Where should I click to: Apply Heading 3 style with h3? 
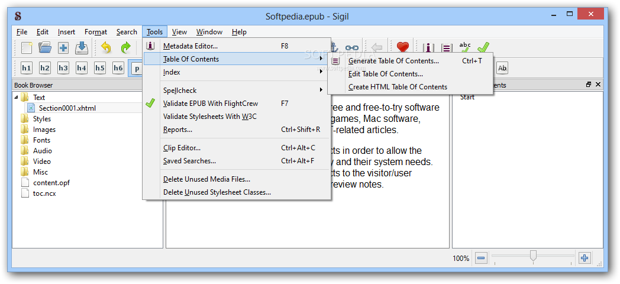point(63,68)
